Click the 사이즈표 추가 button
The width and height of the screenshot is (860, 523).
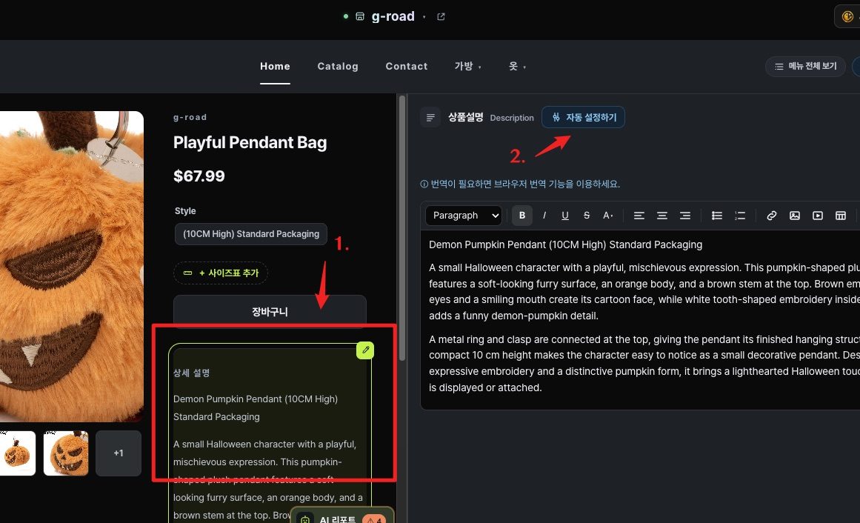point(221,273)
